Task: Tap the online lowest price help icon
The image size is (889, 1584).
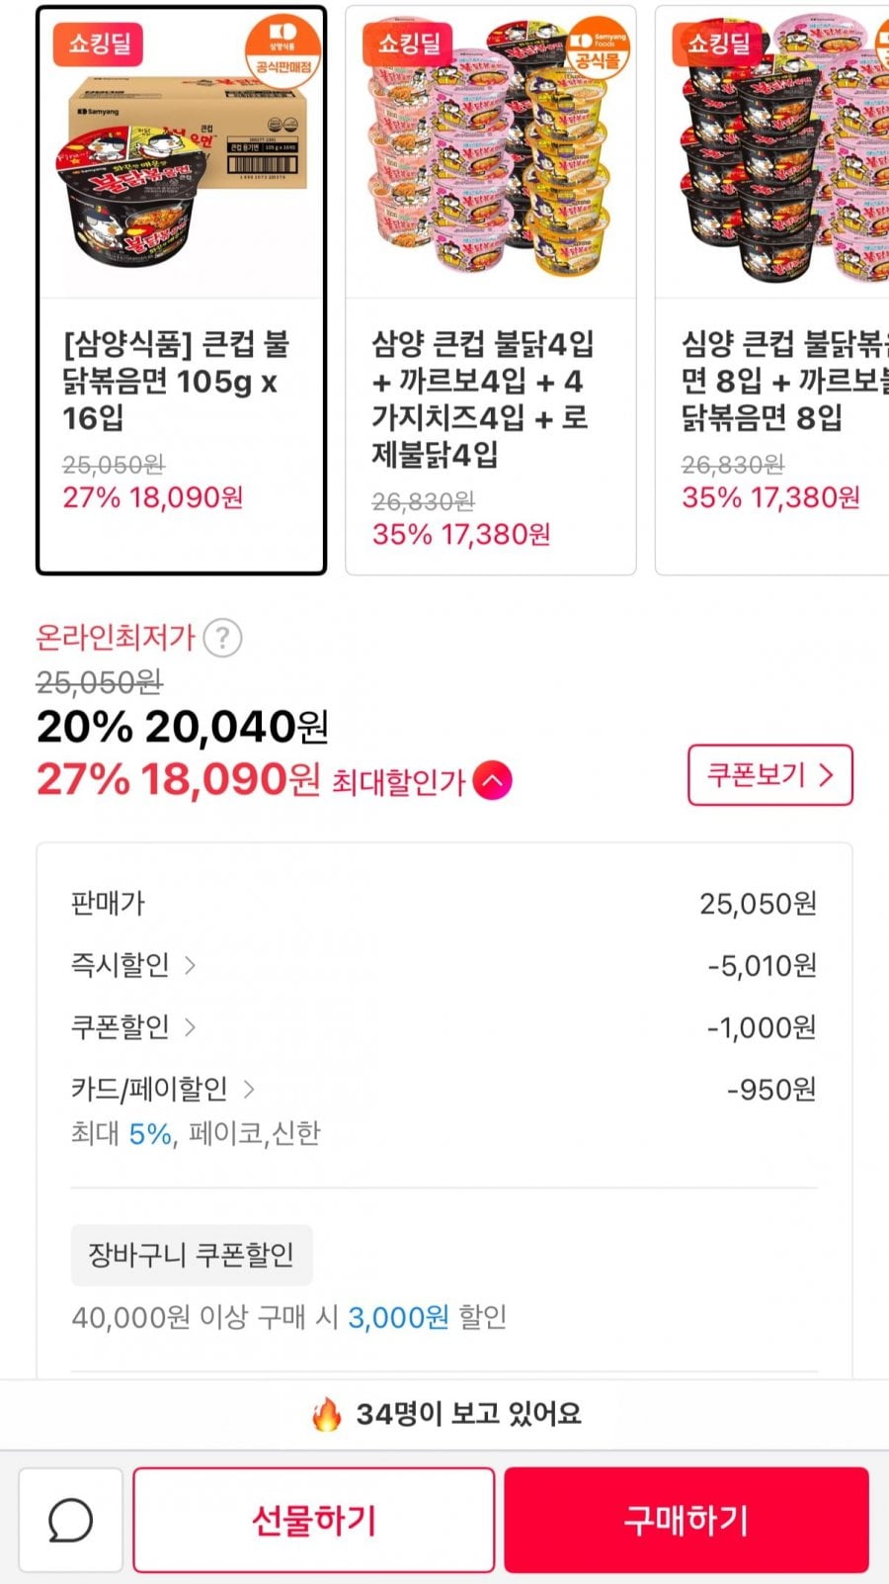Action: click(222, 638)
